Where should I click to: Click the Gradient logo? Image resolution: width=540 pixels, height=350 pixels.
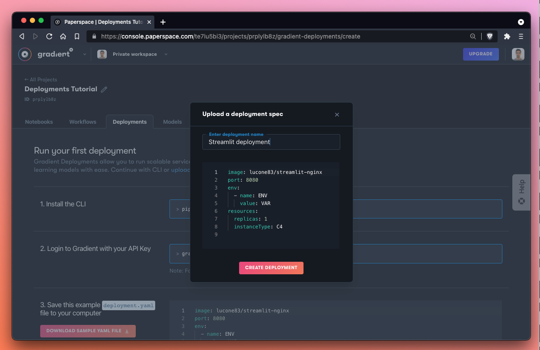click(45, 54)
